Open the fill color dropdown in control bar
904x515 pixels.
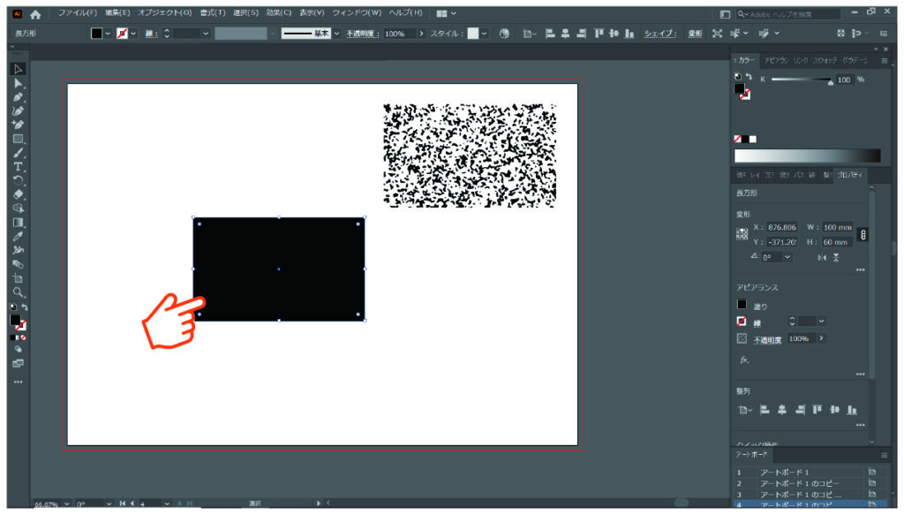tap(108, 34)
